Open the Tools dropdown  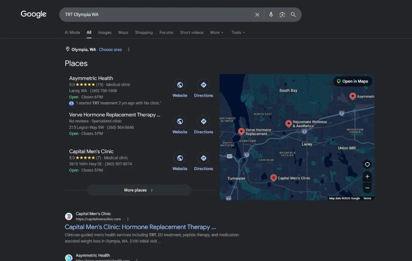(238, 32)
